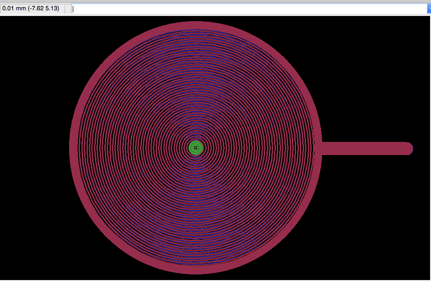Screen dimensions: 431x281
Task: Click the command line input field
Action: click(x=249, y=9)
